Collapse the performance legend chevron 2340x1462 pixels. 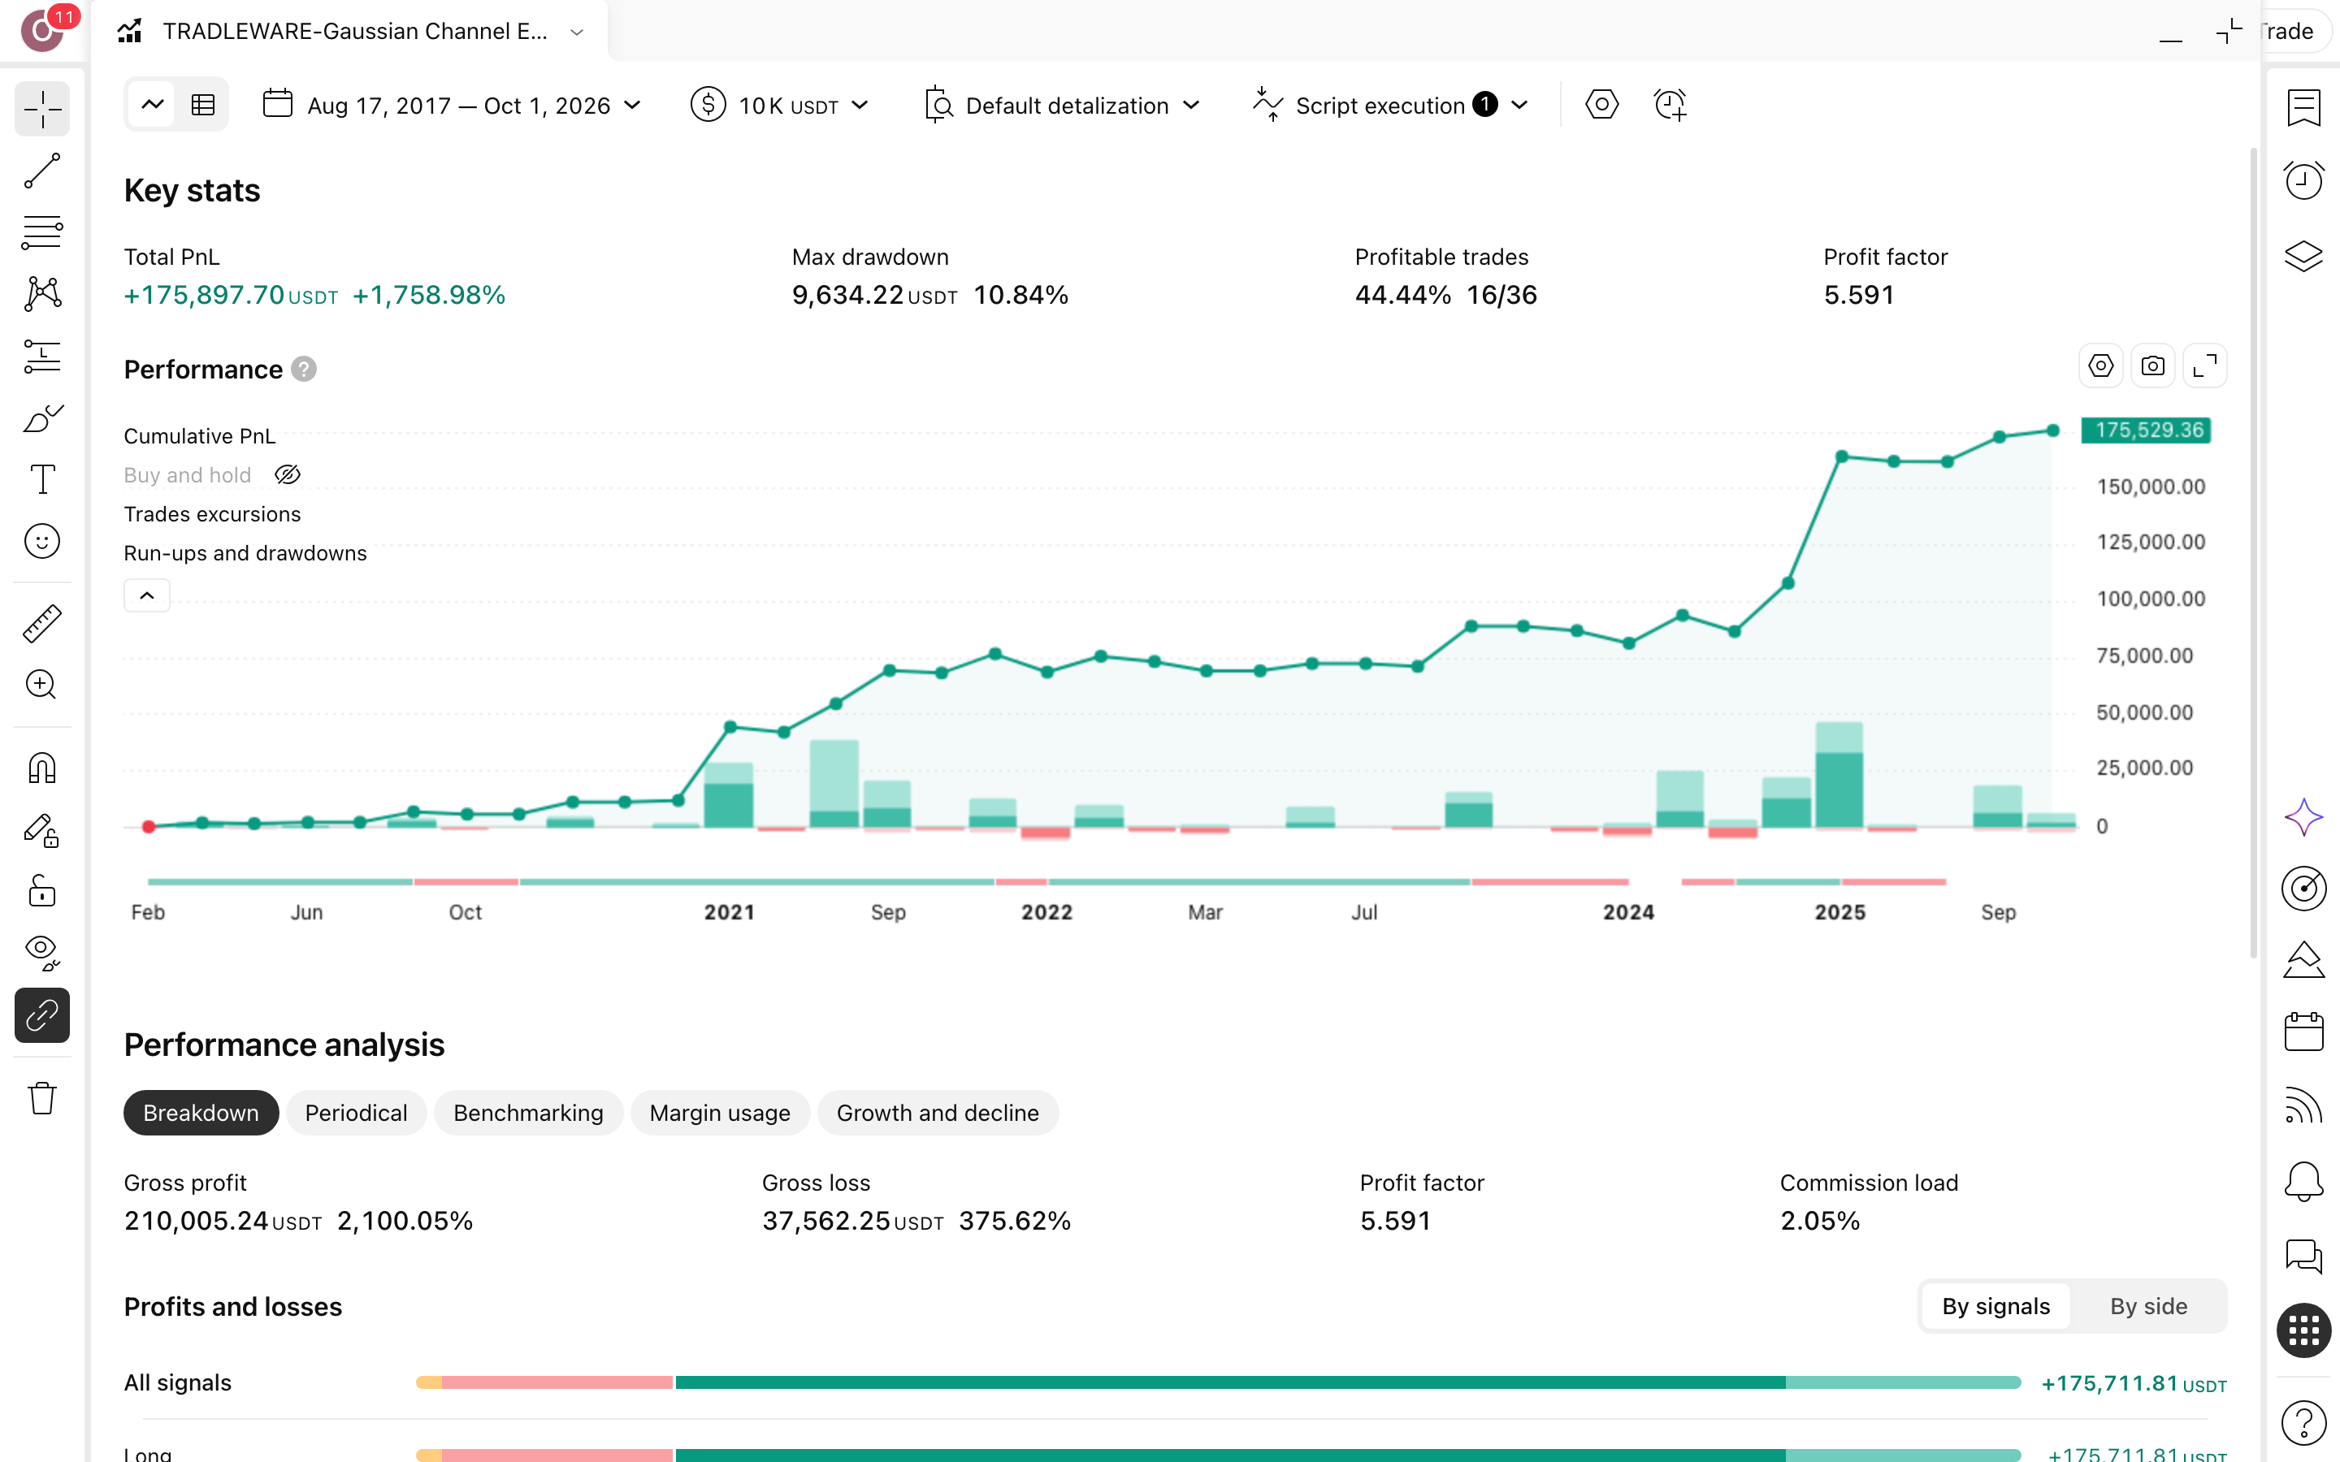pyautogui.click(x=147, y=595)
